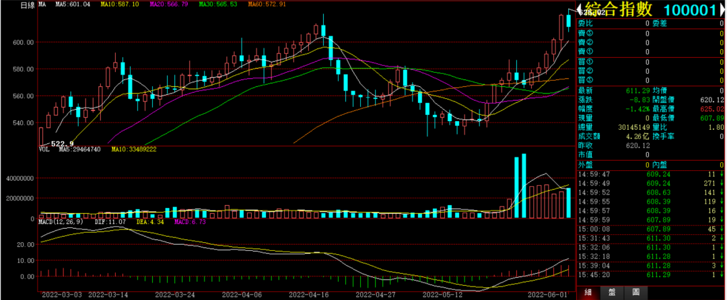Select the MA60:572.91 indicator label
Viewport: 727px width, 300px height.
point(267,5)
